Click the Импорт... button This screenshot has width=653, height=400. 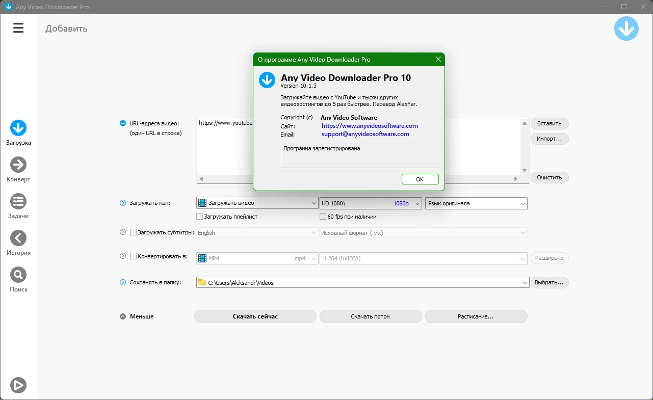[550, 139]
